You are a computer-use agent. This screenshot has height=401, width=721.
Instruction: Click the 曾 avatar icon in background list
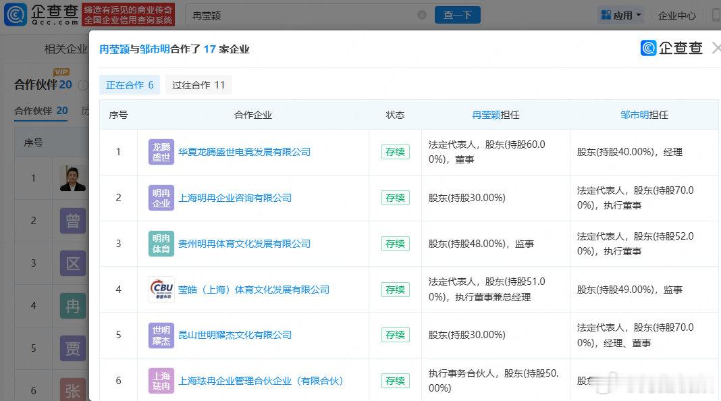click(x=73, y=221)
